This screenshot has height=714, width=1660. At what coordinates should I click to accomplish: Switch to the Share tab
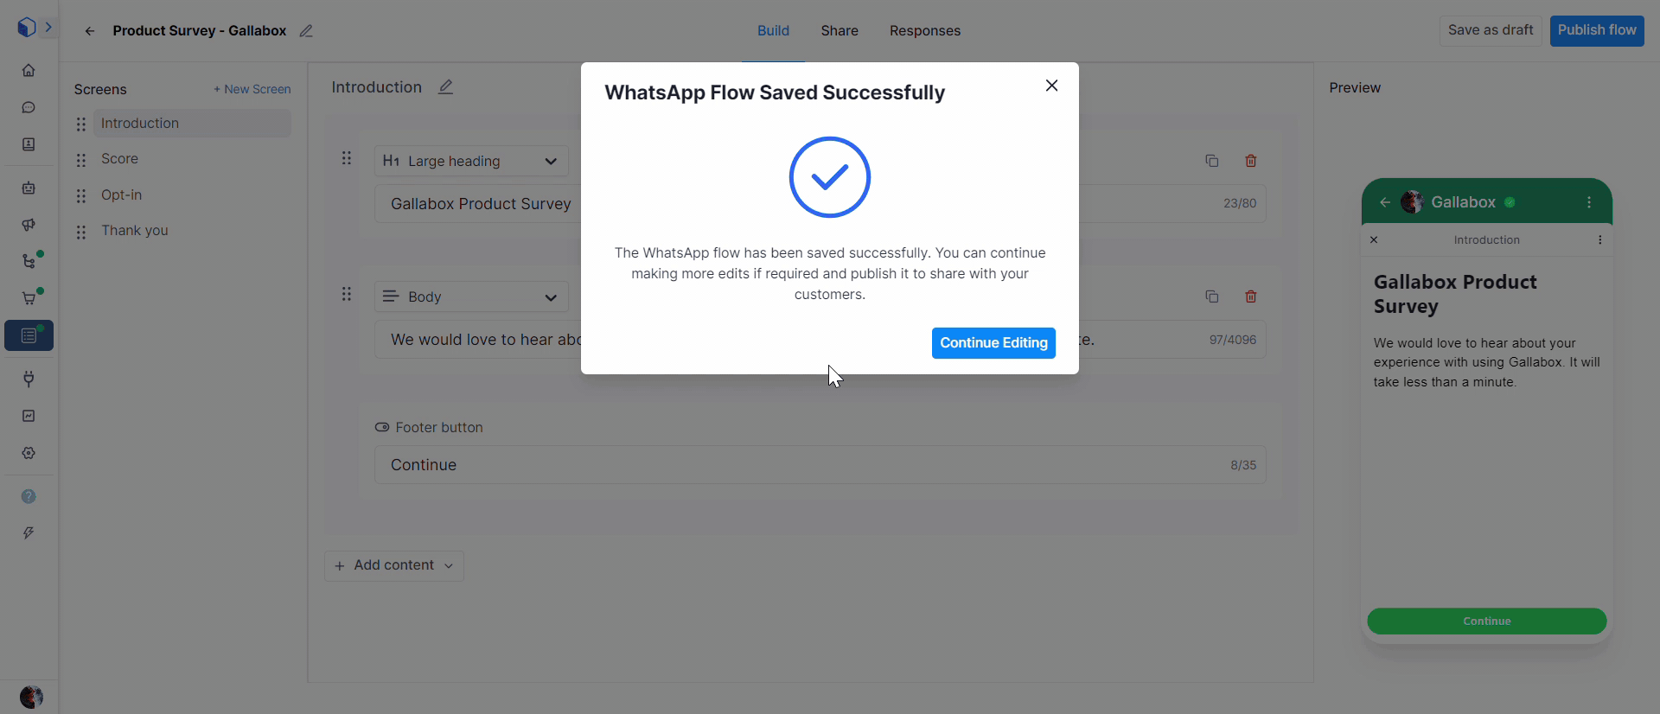pyautogui.click(x=839, y=31)
